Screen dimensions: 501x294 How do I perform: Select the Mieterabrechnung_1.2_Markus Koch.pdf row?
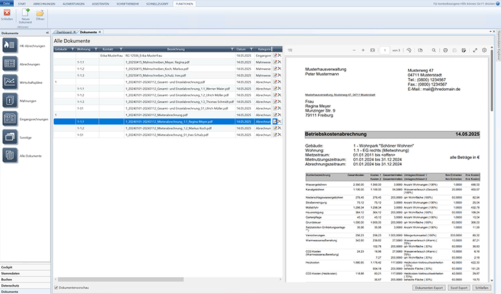tap(168, 128)
